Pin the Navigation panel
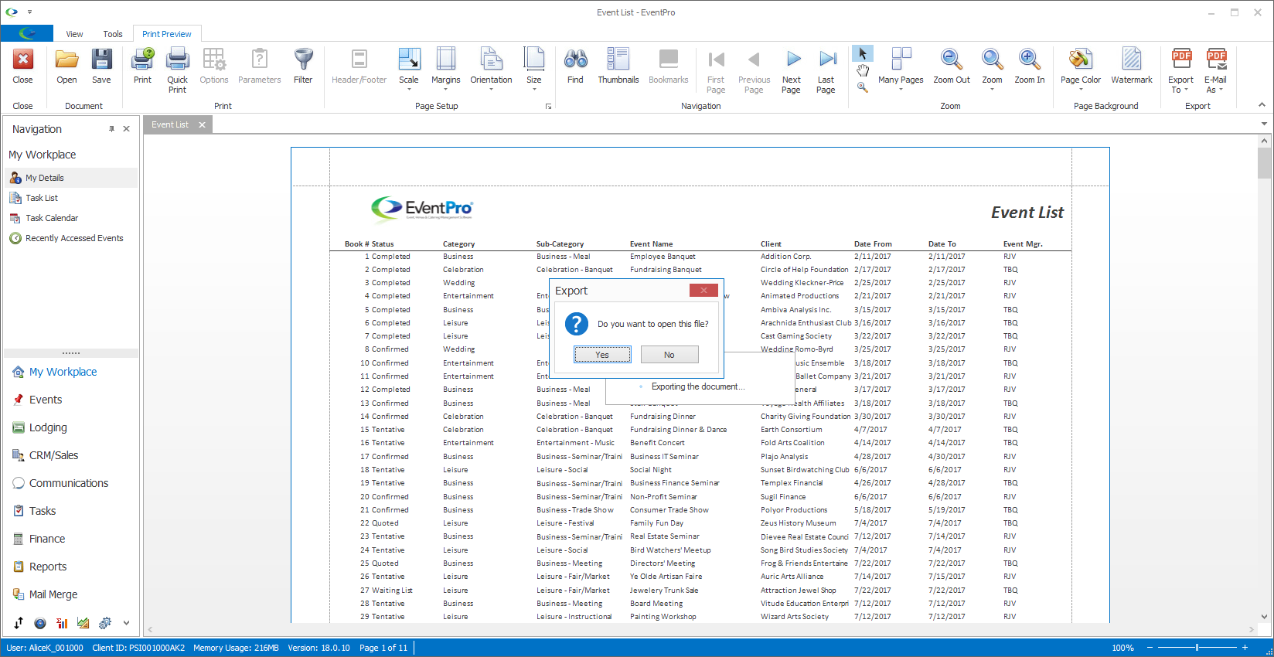This screenshot has height=657, width=1274. (x=111, y=129)
